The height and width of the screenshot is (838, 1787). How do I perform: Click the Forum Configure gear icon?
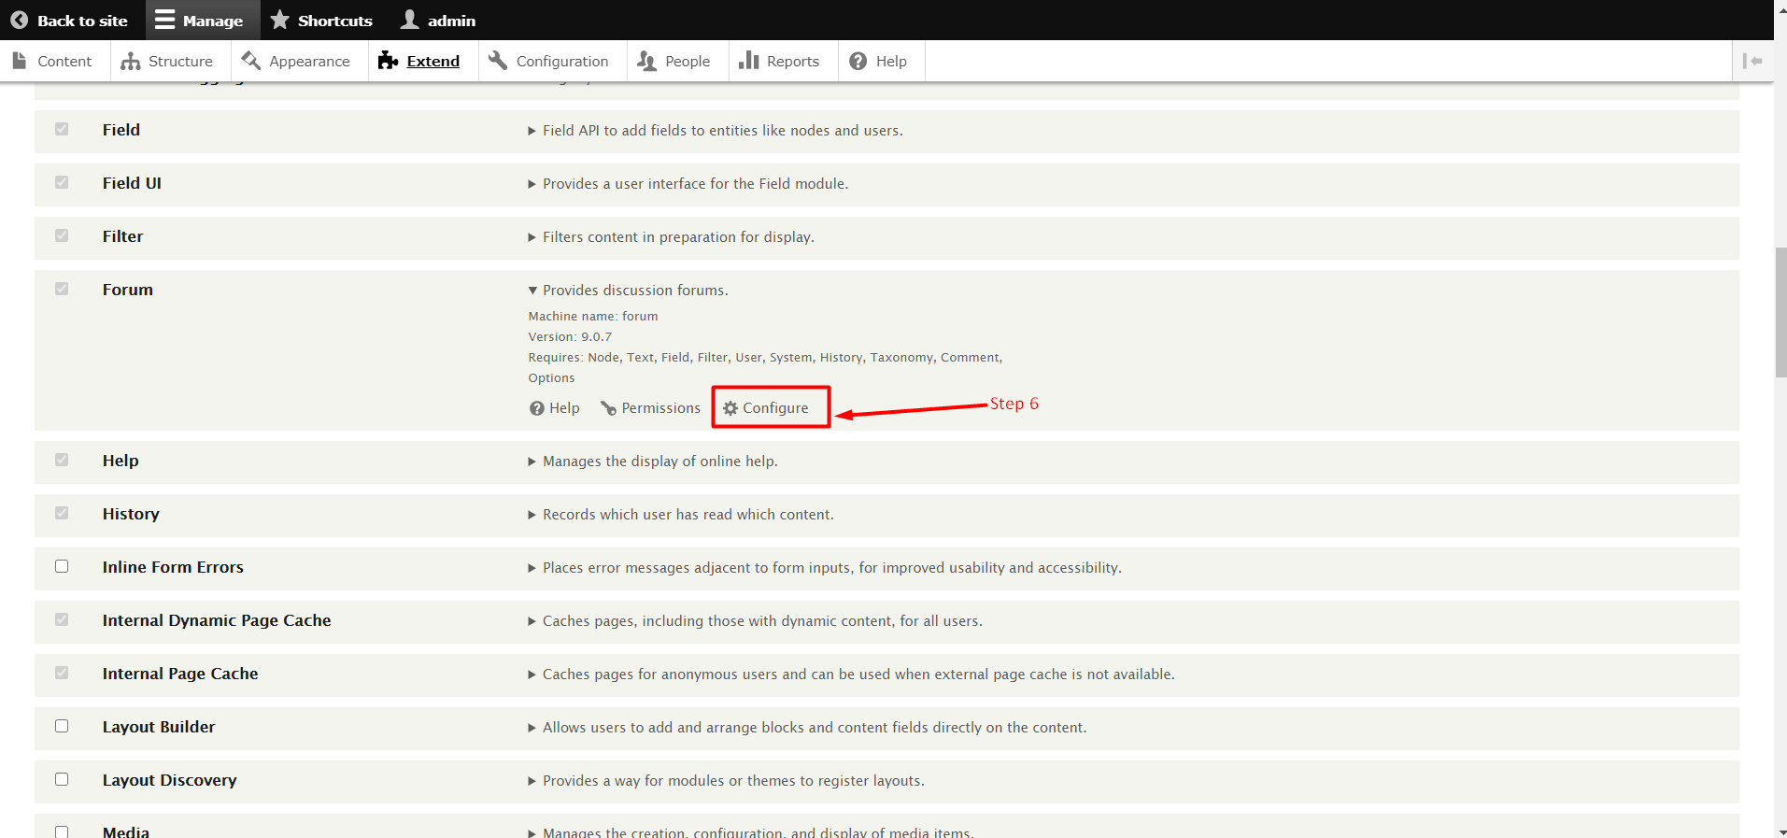click(x=730, y=408)
